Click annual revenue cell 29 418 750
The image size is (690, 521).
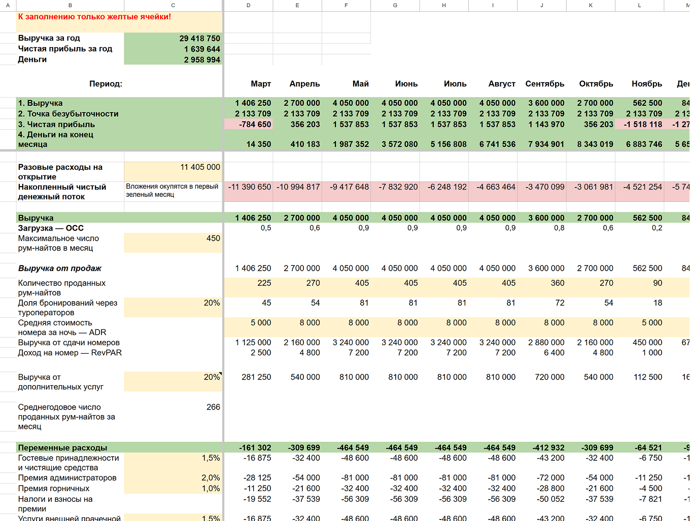point(173,38)
